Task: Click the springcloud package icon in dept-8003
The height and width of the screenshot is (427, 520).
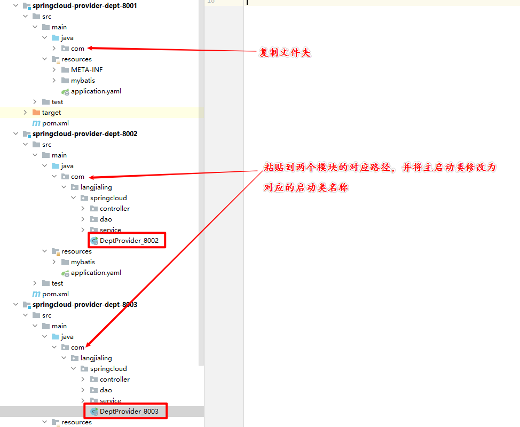Action: 84,369
